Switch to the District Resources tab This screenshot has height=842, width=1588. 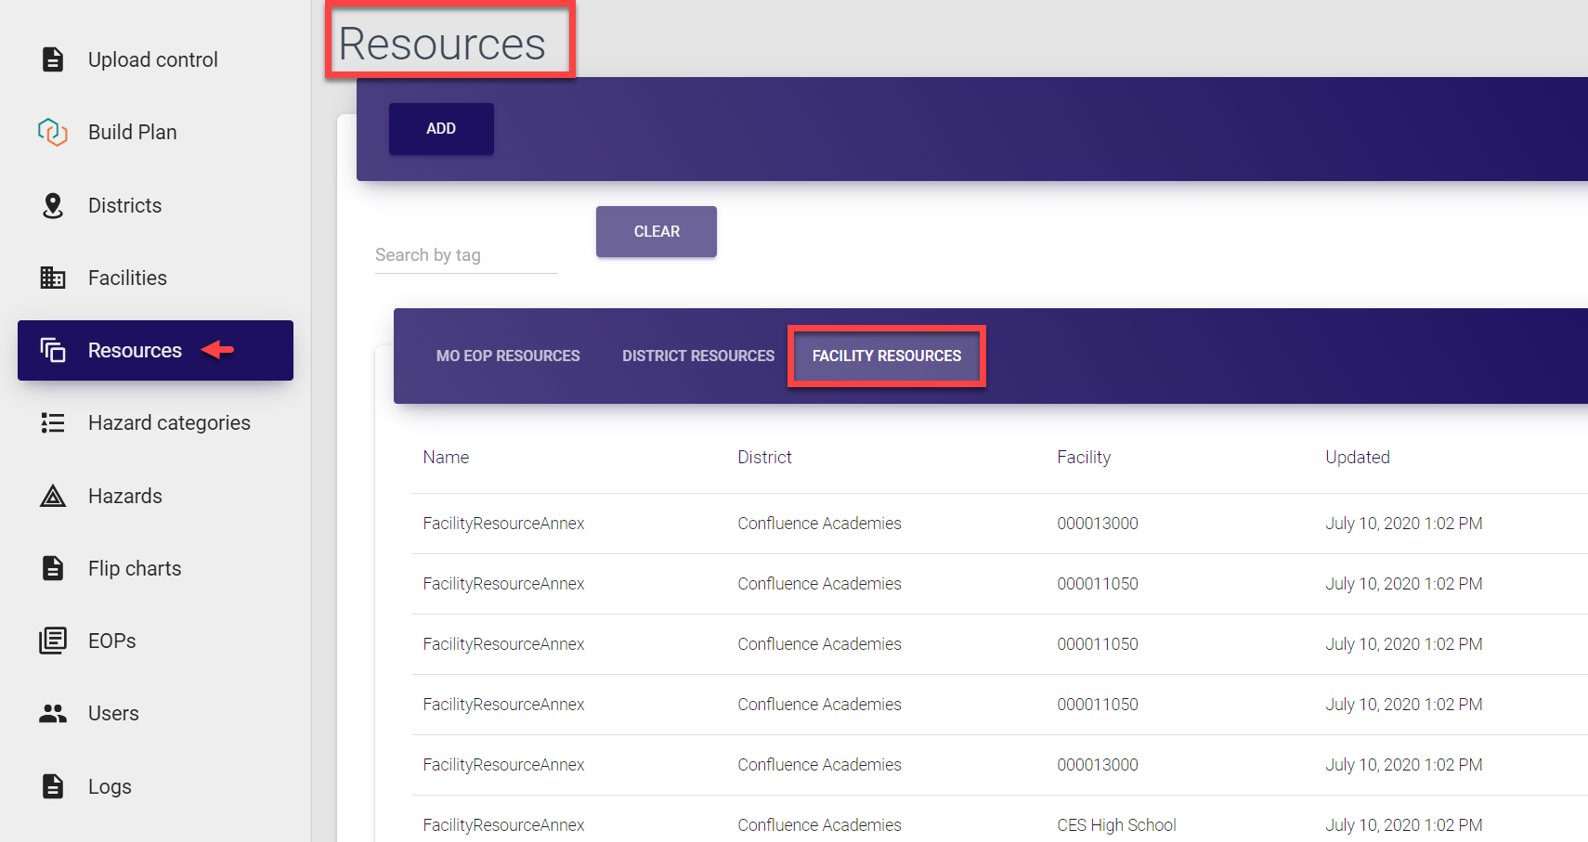point(697,356)
